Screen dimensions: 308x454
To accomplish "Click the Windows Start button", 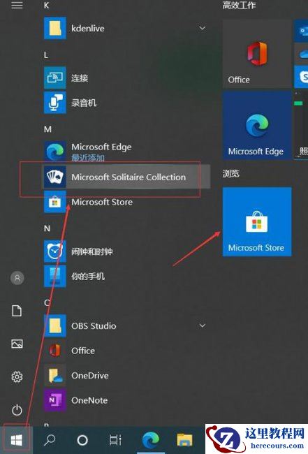I will click(17, 441).
